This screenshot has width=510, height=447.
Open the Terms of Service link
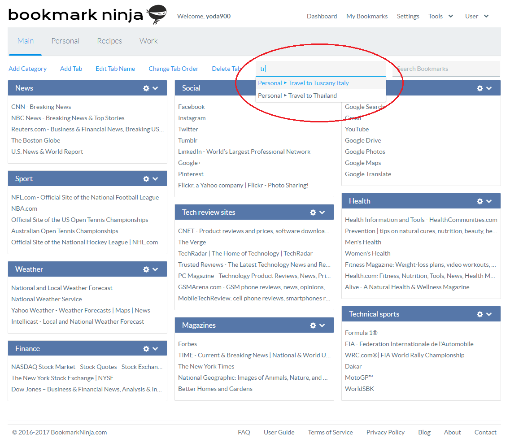(x=330, y=432)
